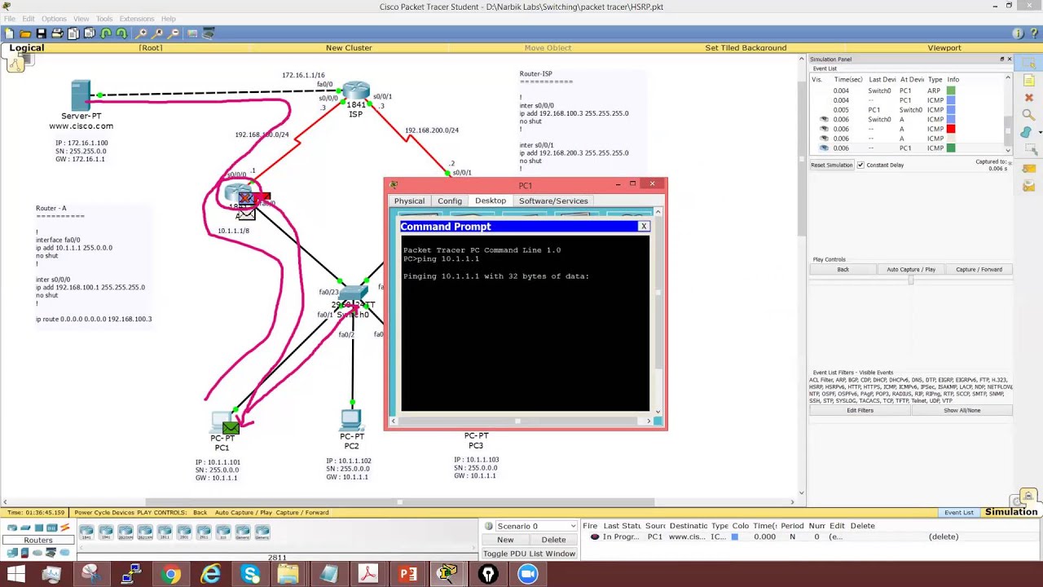This screenshot has width=1043, height=587.
Task: Click the New file toolbar icon
Action: pyautogui.click(x=9, y=33)
